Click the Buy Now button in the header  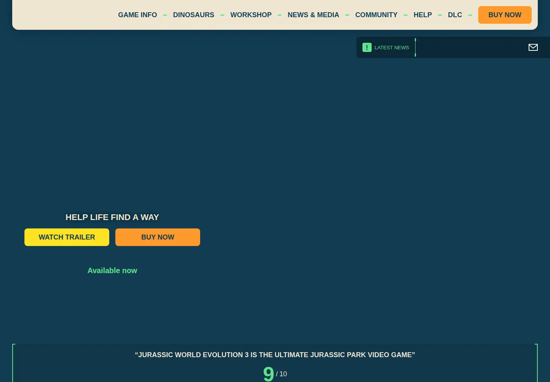pos(505,15)
